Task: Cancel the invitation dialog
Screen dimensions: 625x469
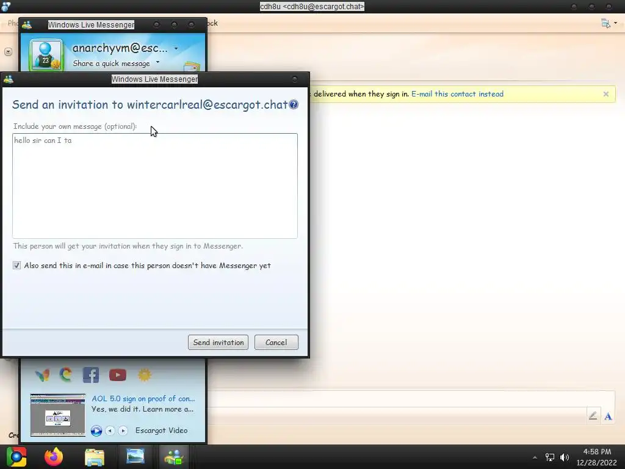Action: tap(276, 342)
